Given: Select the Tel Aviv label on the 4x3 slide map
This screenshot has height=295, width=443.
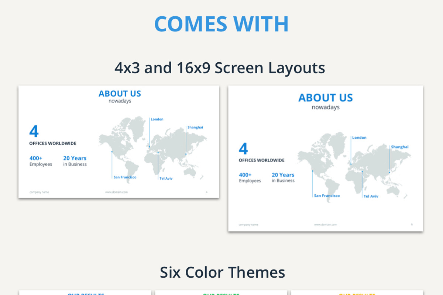Looking at the screenshot, I should [x=371, y=196].
